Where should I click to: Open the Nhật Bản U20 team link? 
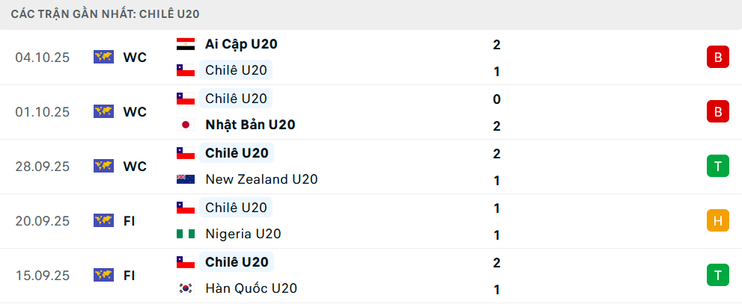click(250, 125)
